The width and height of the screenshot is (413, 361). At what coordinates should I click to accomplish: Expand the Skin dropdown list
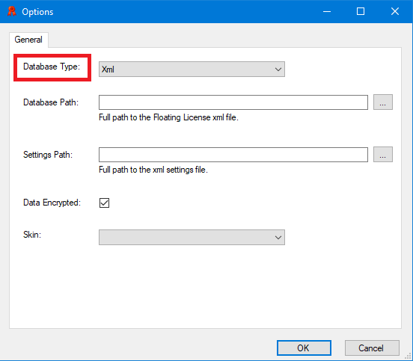pos(192,238)
